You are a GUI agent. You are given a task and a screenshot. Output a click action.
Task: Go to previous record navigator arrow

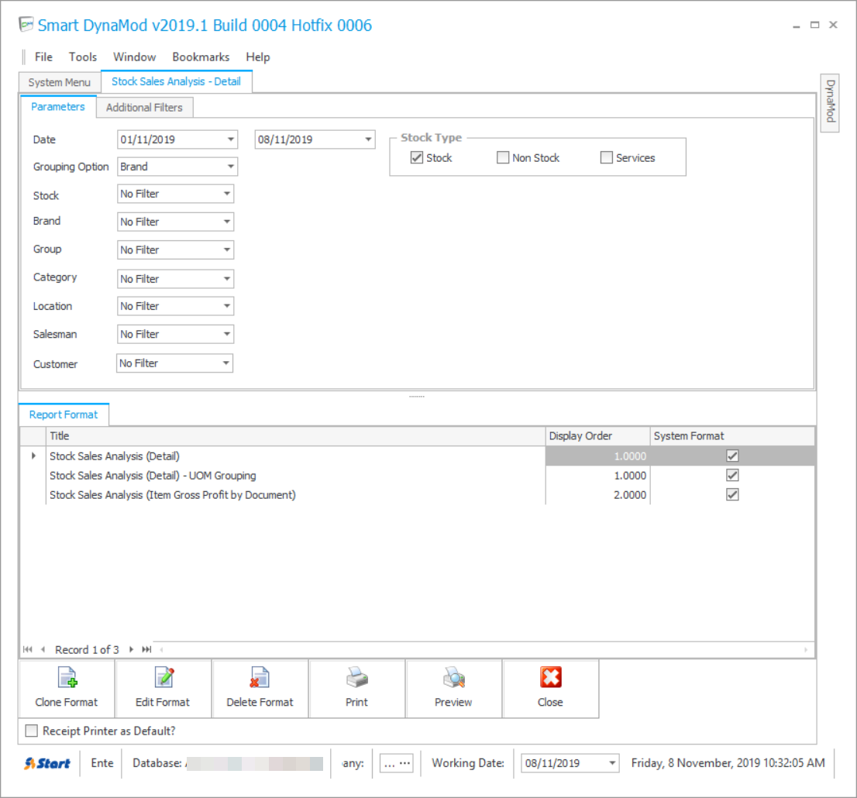[x=43, y=649]
